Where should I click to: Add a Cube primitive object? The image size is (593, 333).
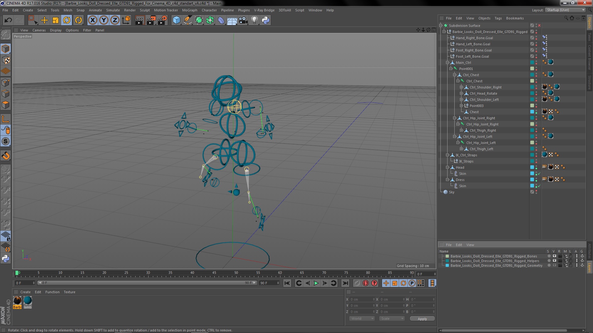point(176,20)
